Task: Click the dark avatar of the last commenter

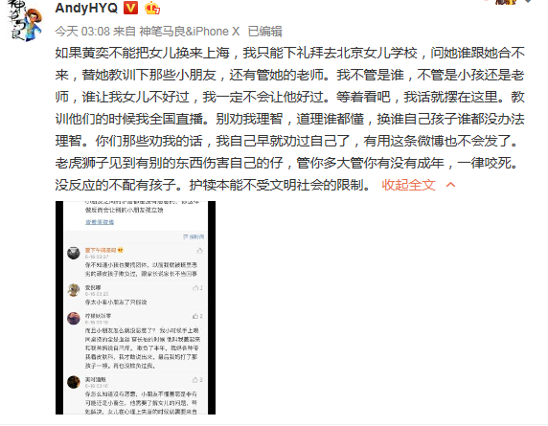Action: click(x=74, y=382)
